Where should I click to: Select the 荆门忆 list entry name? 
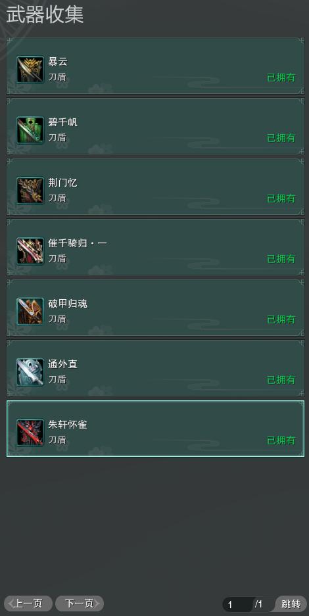coord(63,183)
